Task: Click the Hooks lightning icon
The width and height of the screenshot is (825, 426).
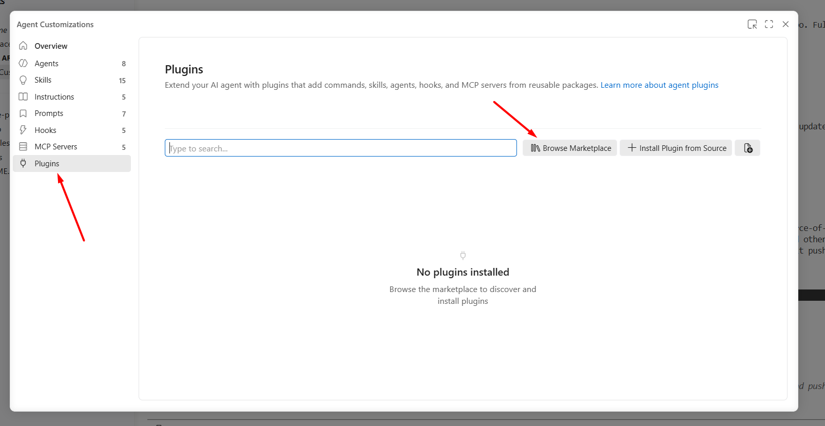Action: point(23,130)
